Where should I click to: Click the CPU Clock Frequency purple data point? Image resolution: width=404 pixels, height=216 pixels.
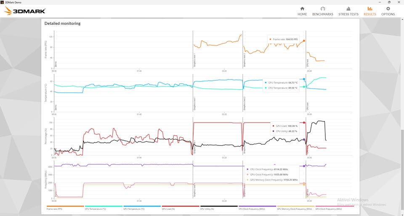[x=304, y=166]
